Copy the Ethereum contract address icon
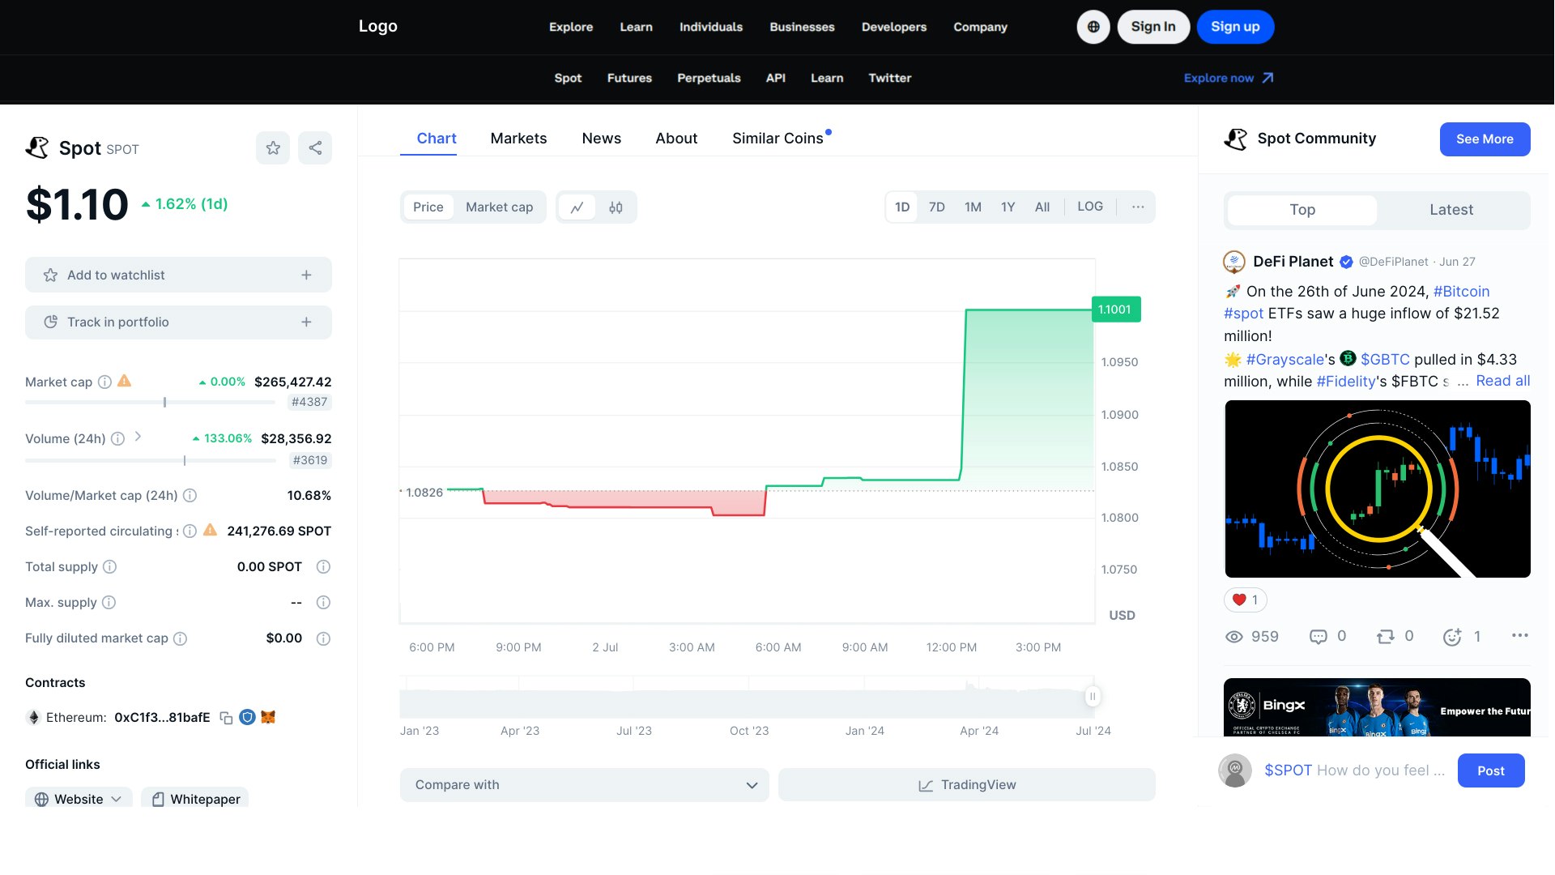The width and height of the screenshot is (1555, 875). point(227,717)
